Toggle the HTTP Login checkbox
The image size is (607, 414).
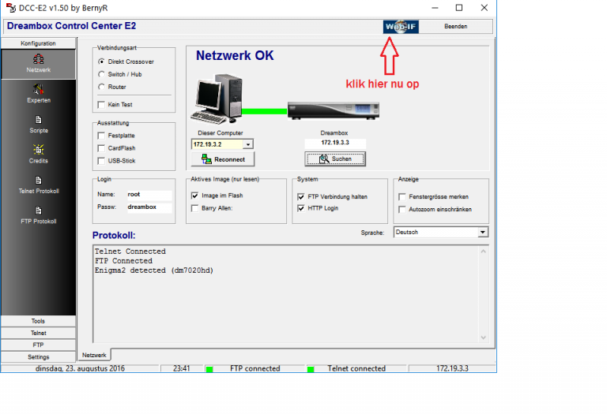point(302,208)
